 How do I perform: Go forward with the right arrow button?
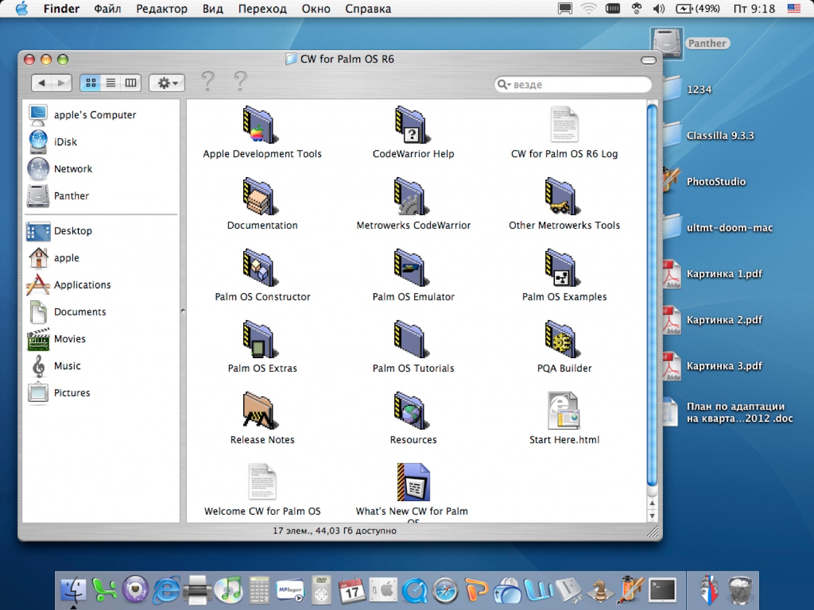pyautogui.click(x=62, y=82)
